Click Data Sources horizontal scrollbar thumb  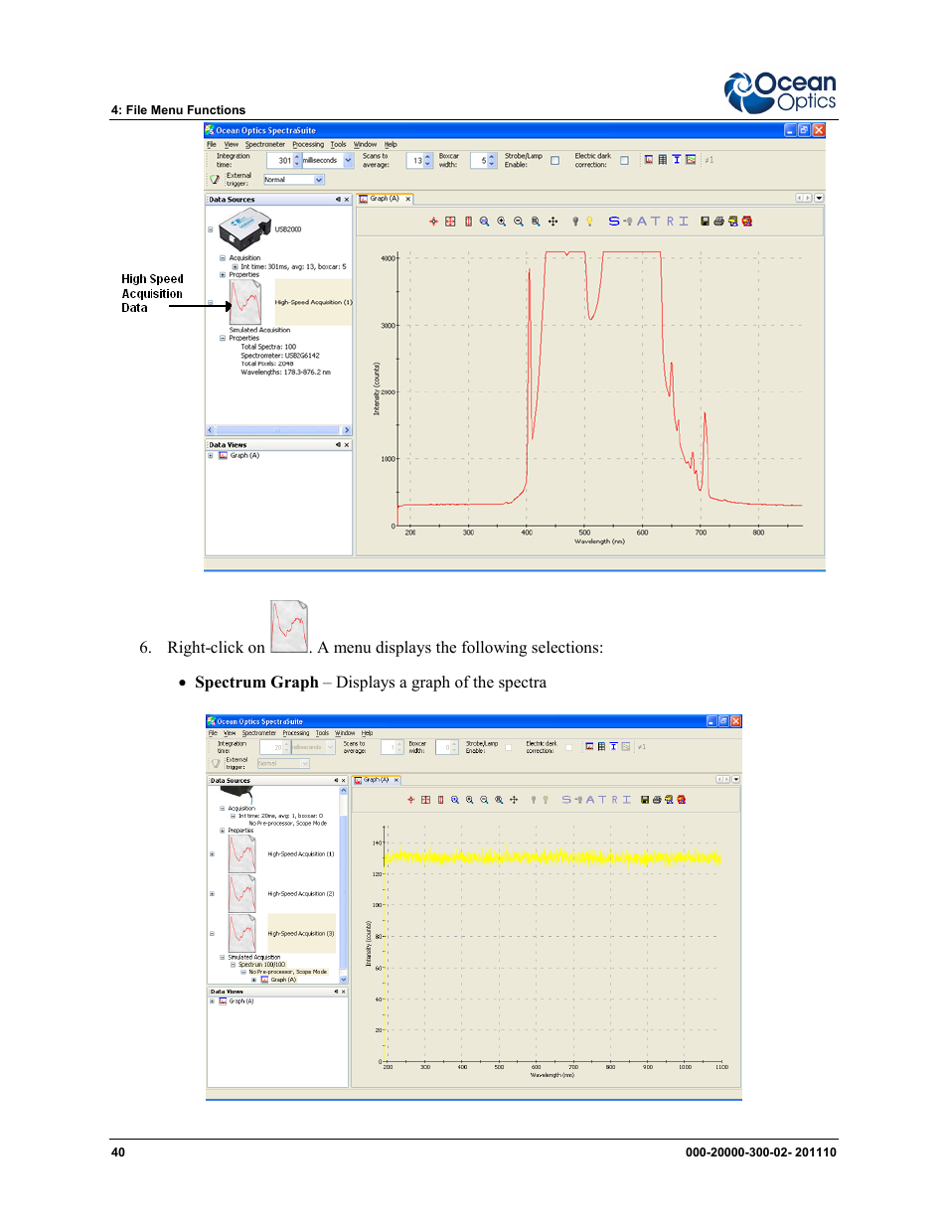277,430
